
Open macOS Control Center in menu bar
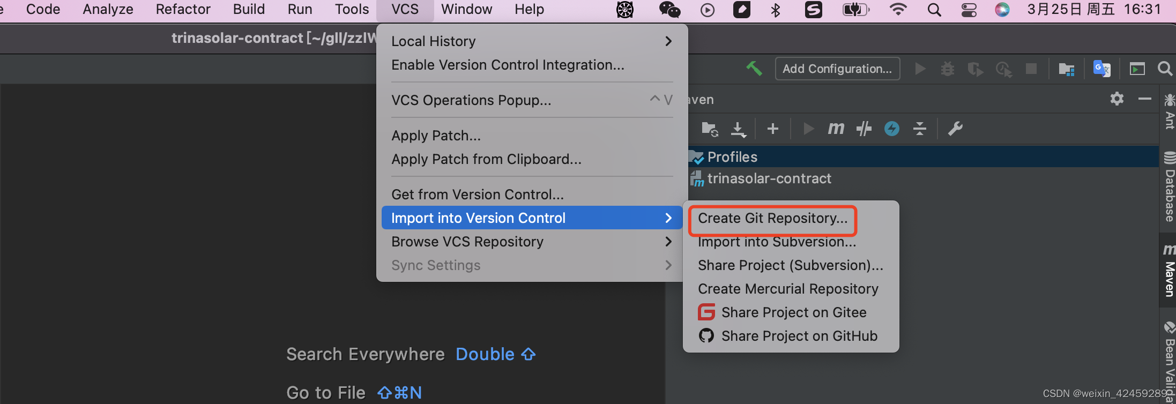click(969, 10)
